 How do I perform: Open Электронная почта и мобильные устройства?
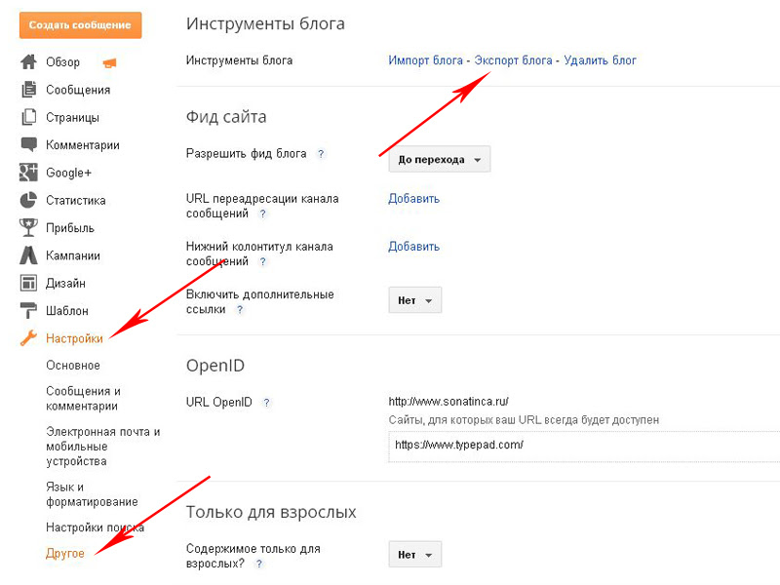pyautogui.click(x=103, y=447)
